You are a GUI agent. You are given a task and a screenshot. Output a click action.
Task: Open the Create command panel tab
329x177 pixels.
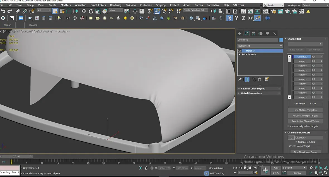click(x=240, y=33)
